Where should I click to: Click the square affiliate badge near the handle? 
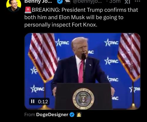click(68, 2)
